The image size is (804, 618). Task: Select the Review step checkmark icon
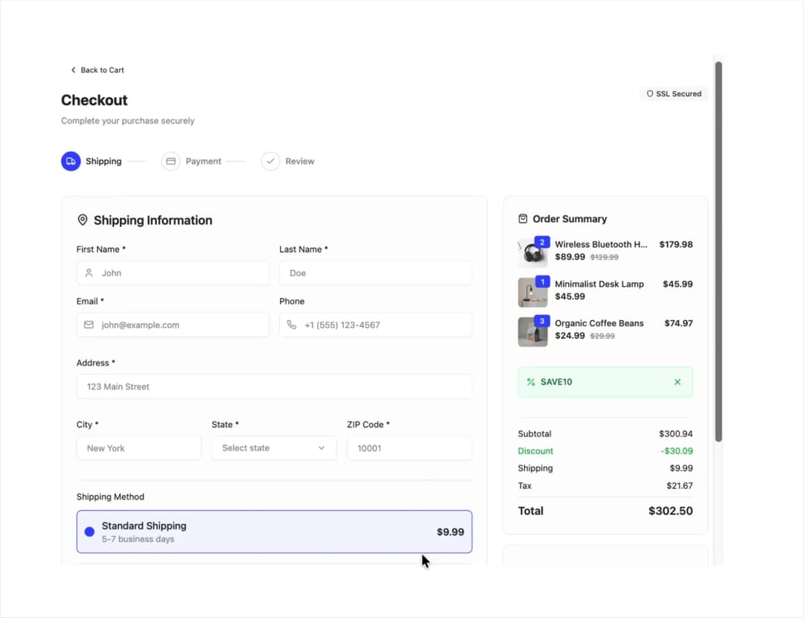coord(270,161)
